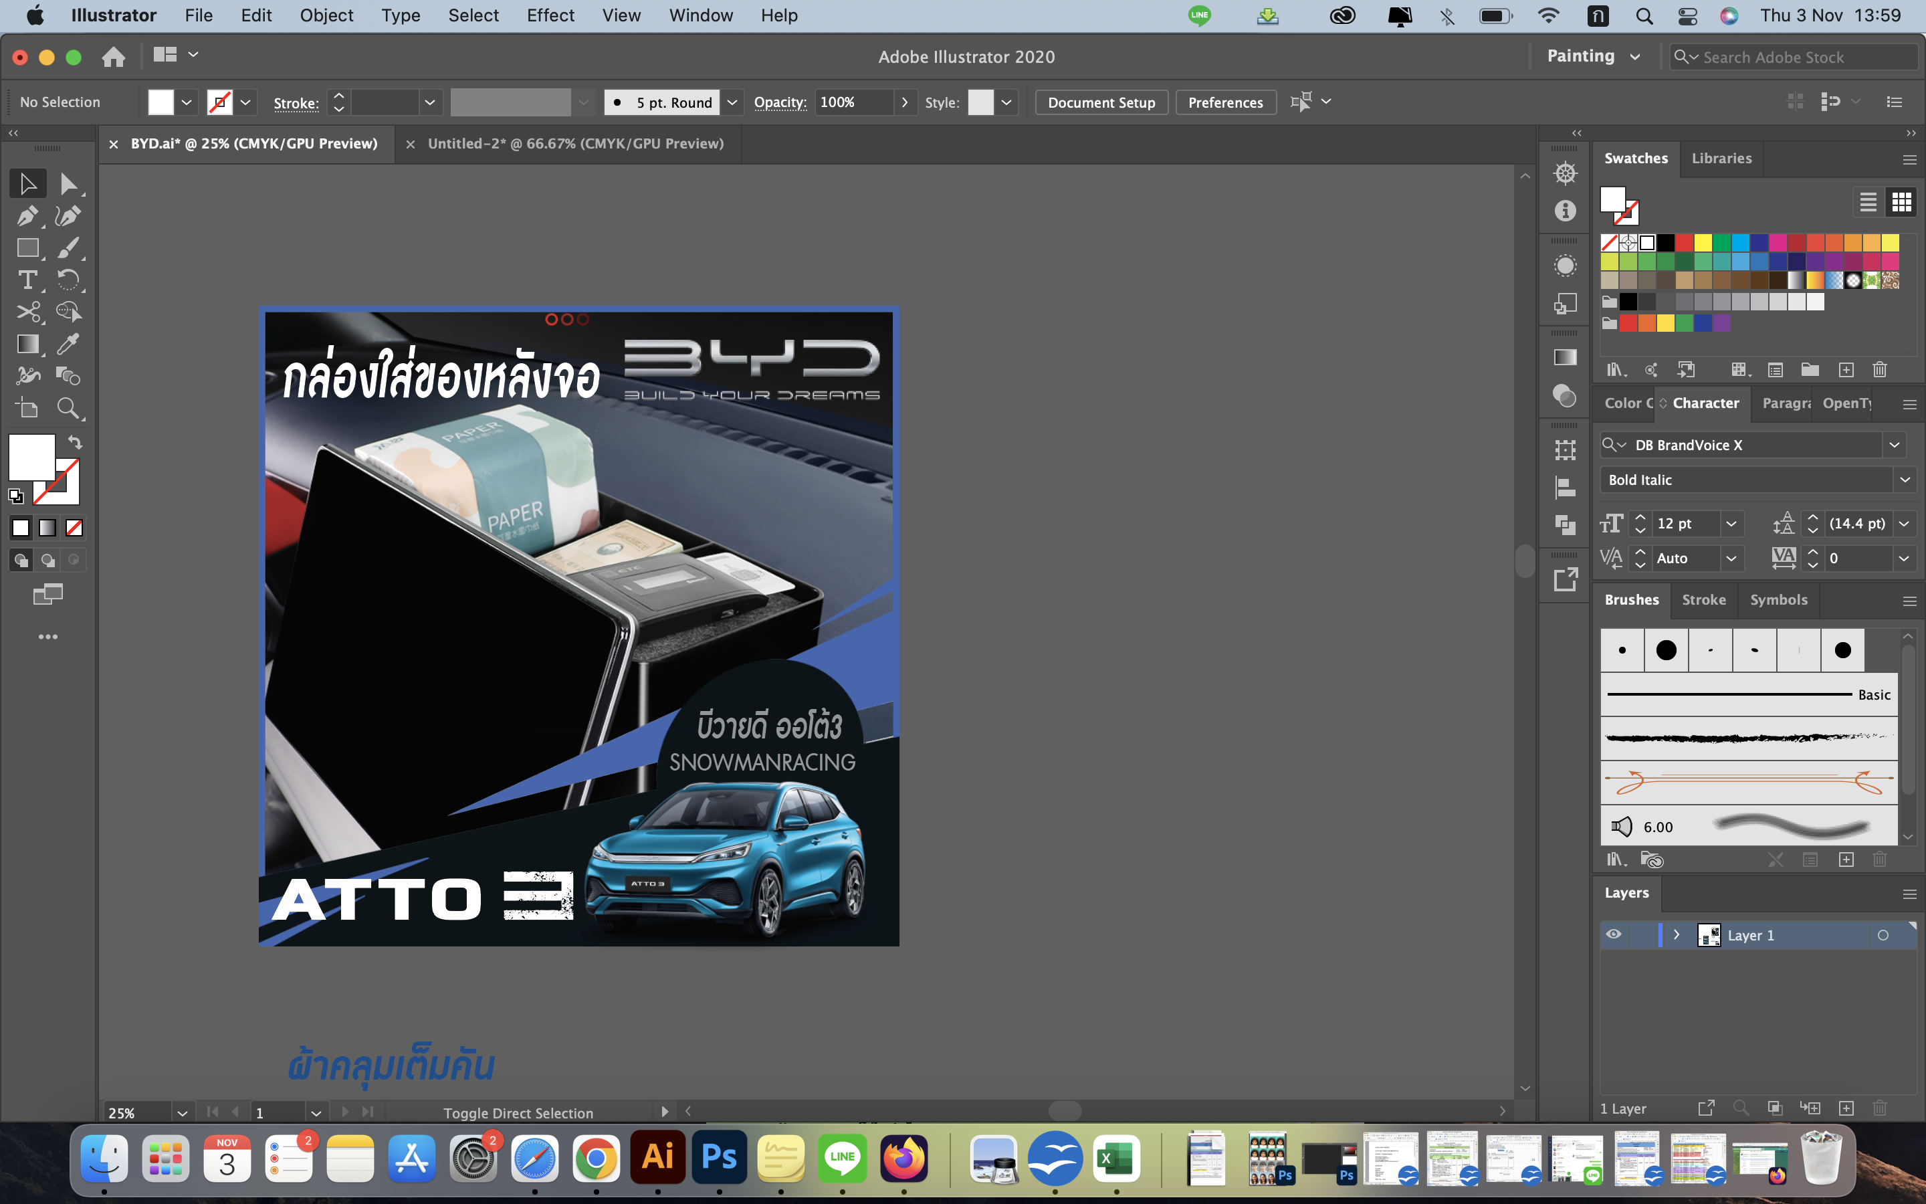Image resolution: width=1926 pixels, height=1204 pixels.
Task: Click the Document Setup button
Action: (x=1101, y=102)
